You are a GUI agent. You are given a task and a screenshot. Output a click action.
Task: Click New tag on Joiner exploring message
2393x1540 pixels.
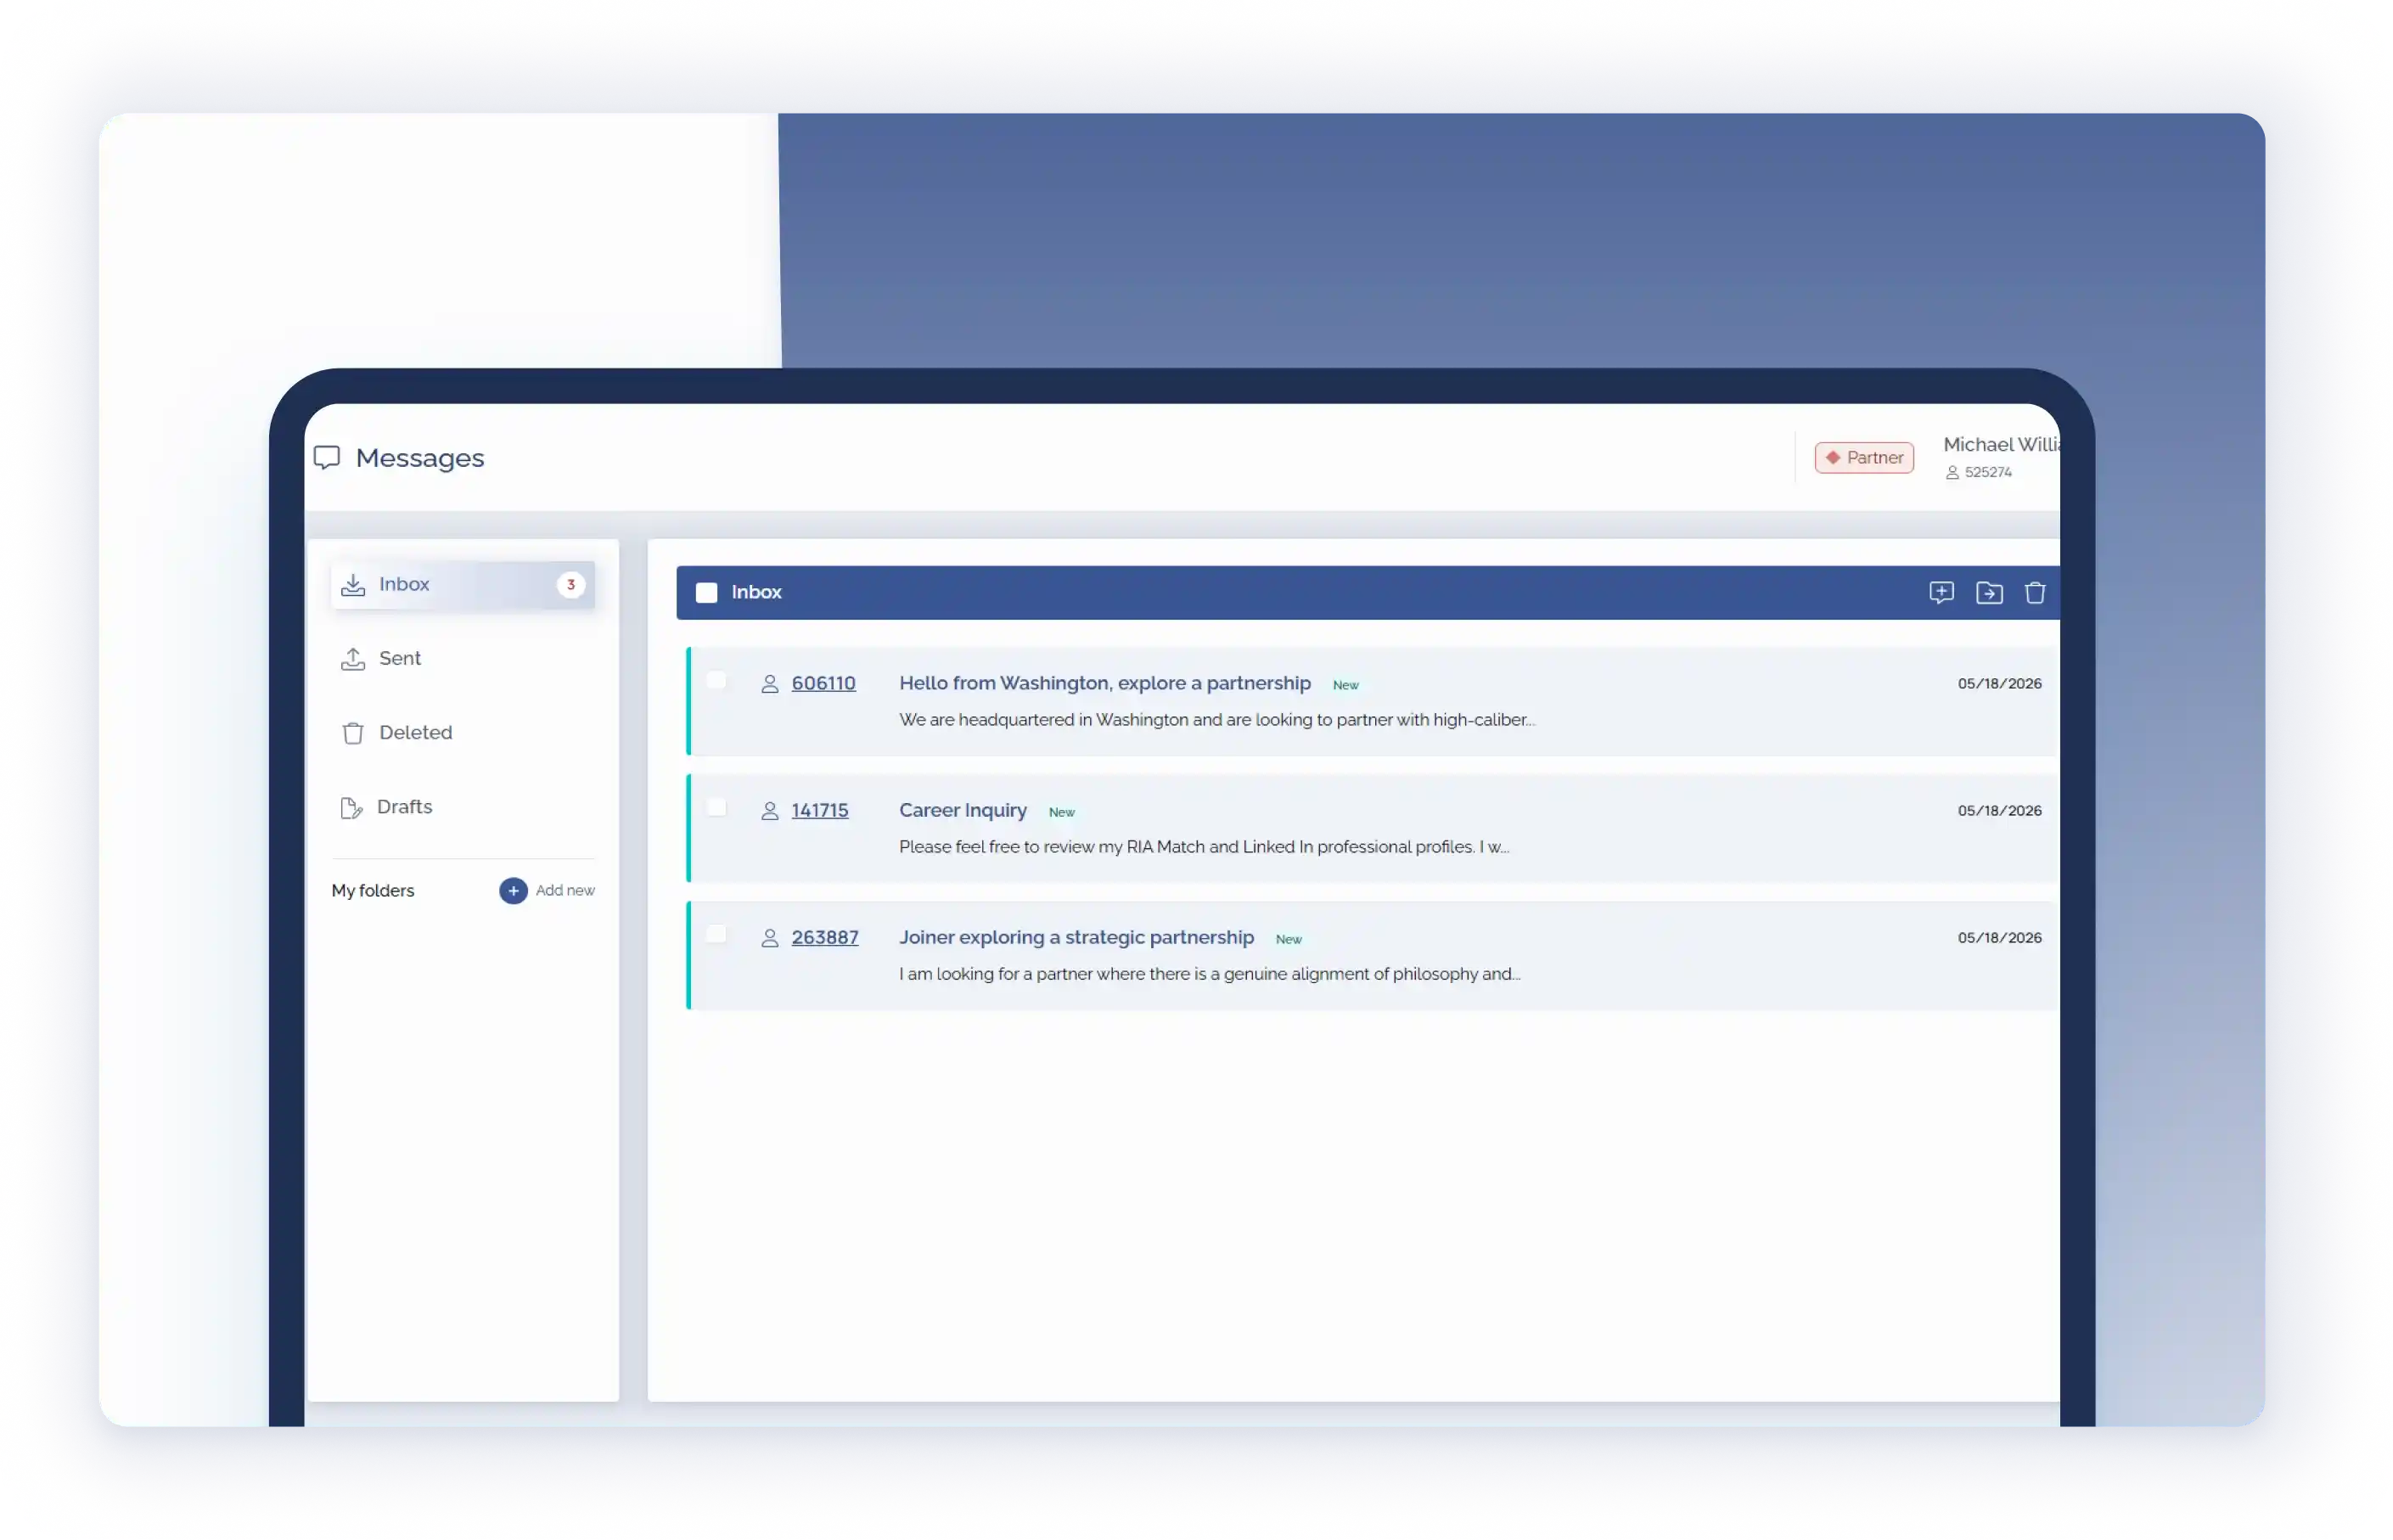tap(1289, 940)
